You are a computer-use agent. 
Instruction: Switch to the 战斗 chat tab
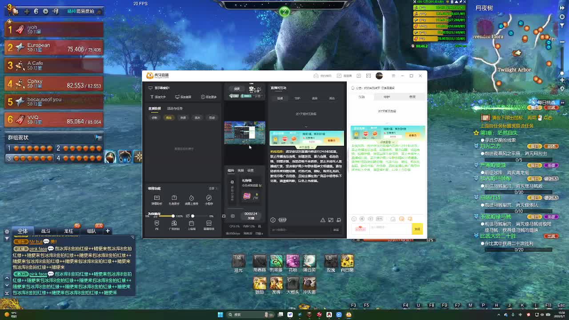coord(45,231)
